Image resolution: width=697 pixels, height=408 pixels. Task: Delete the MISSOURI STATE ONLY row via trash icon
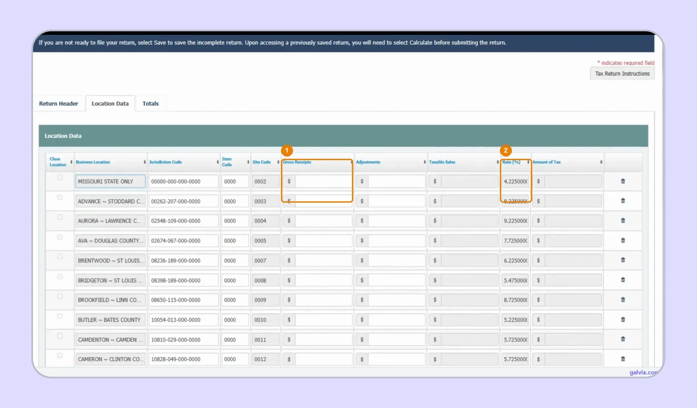point(623,181)
